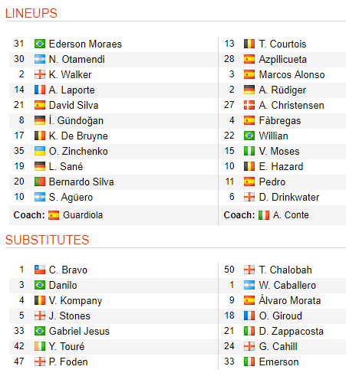346x373 pixels.
Task: Click the LINEUPS section heading
Action: click(x=31, y=13)
